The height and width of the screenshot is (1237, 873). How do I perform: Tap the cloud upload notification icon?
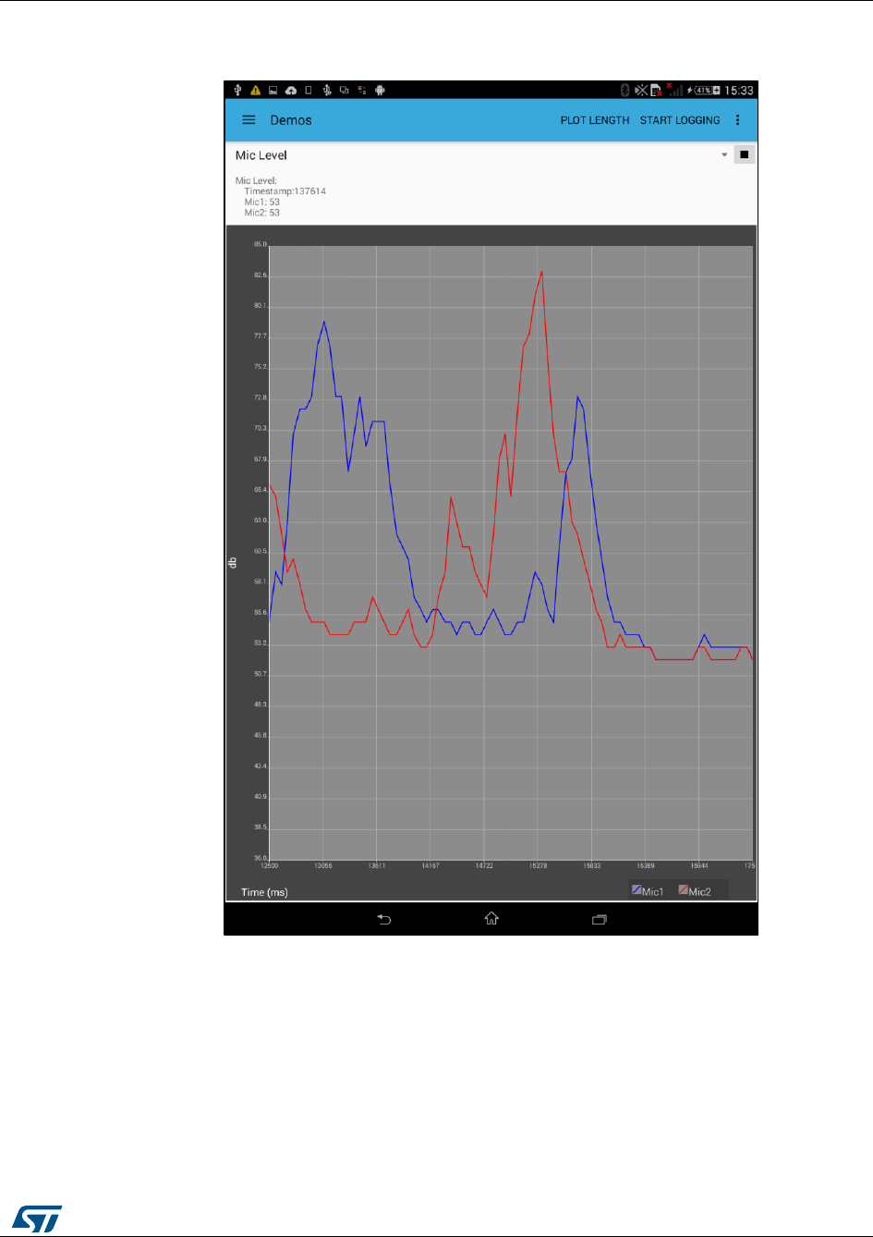click(291, 91)
